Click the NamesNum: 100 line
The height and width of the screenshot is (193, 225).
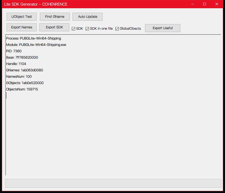[19, 76]
